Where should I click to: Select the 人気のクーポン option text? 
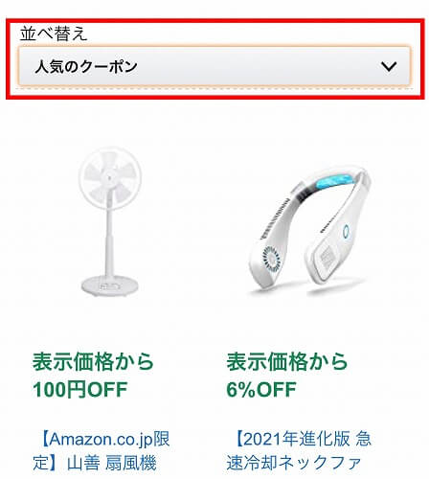[x=86, y=66]
